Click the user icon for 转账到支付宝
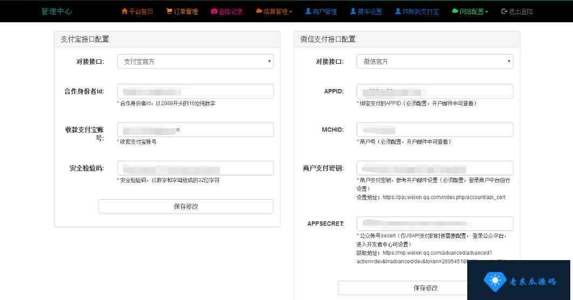 point(398,11)
